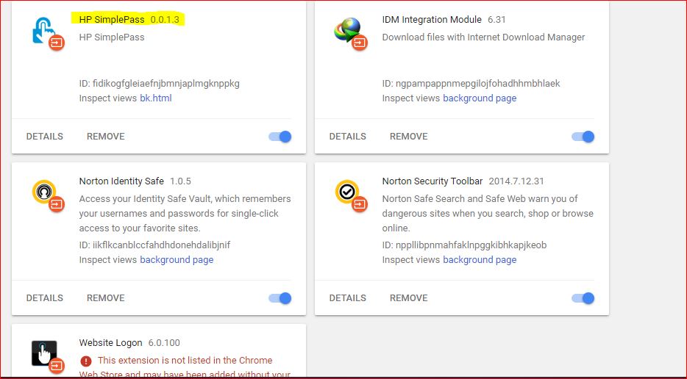Open IDM Integration Module background page link

point(480,98)
